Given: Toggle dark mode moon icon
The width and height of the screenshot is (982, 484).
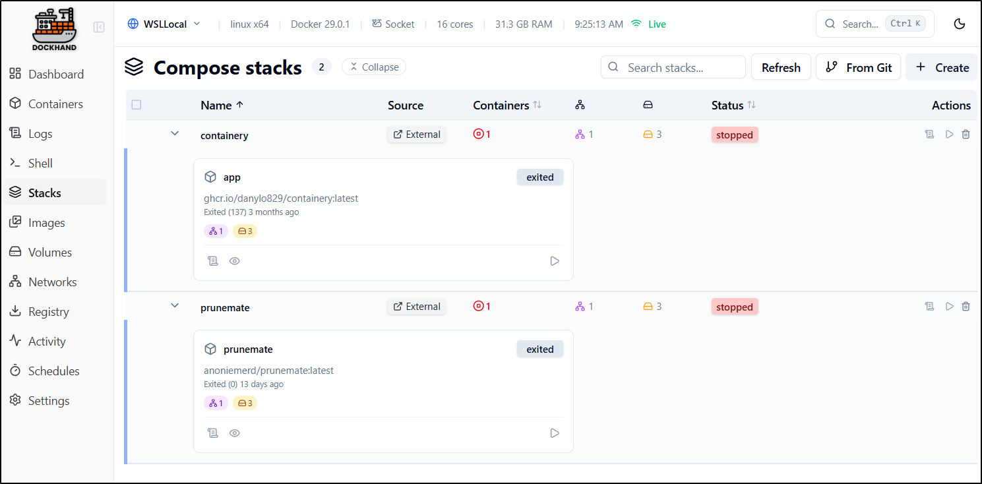Looking at the screenshot, I should (960, 24).
